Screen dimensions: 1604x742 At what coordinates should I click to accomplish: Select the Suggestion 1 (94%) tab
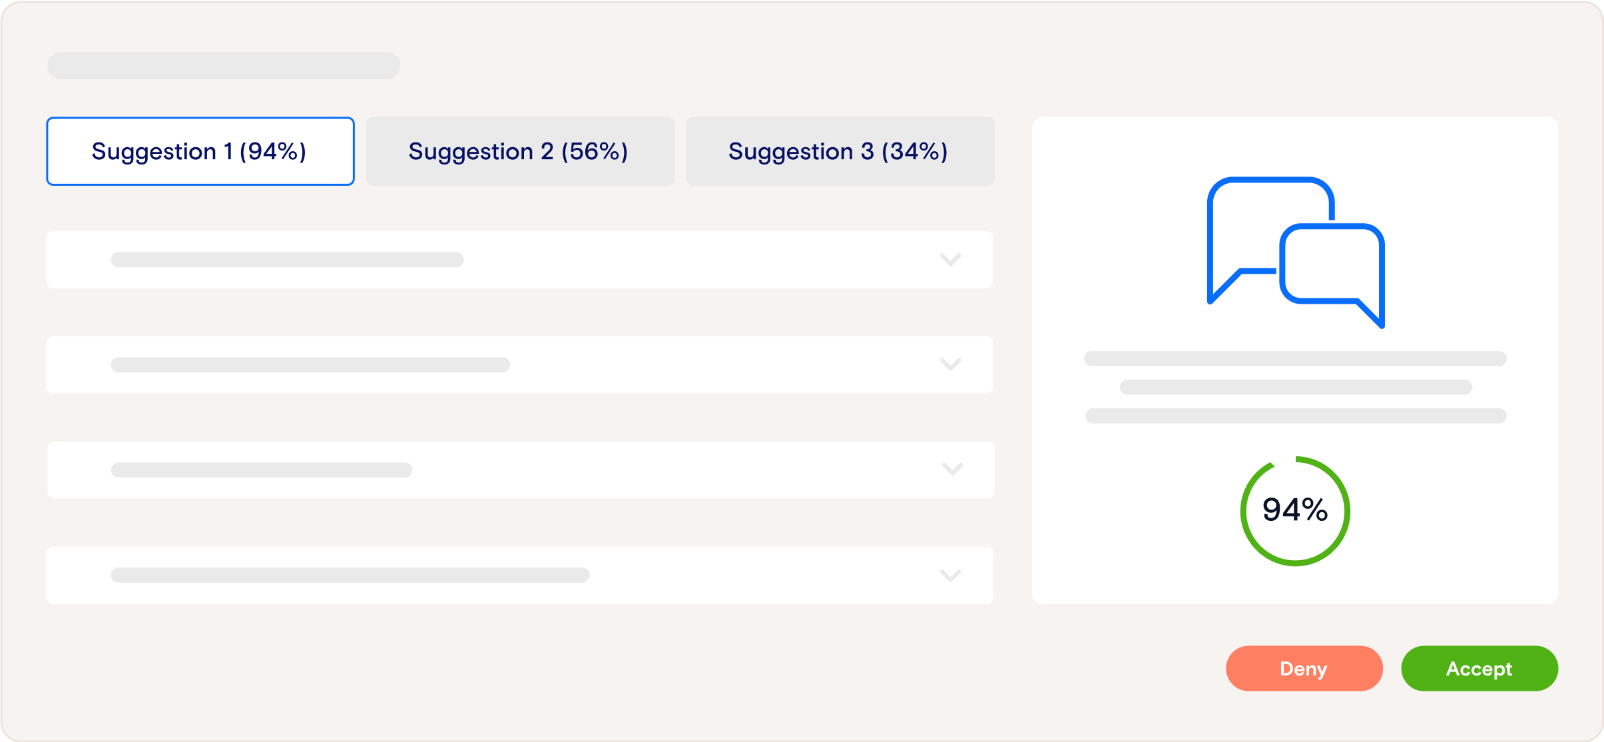(200, 151)
